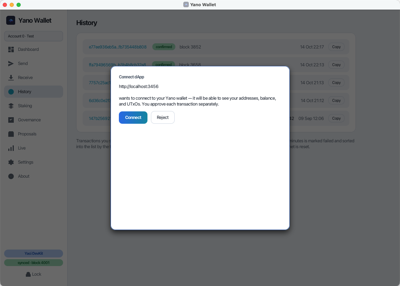The height and width of the screenshot is (286, 400).
Task: Reject the dApp connection request
Action: (163, 118)
